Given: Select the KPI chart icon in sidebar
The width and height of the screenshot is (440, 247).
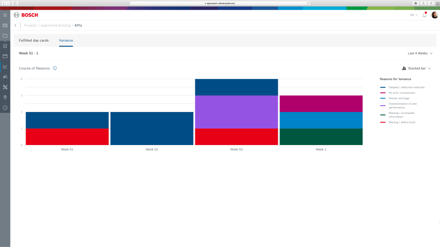Looking at the screenshot, I should pyautogui.click(x=5, y=67).
